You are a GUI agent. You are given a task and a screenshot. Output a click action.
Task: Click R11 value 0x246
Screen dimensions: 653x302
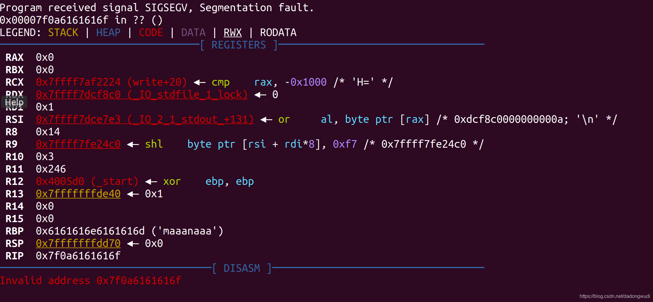[x=51, y=169]
